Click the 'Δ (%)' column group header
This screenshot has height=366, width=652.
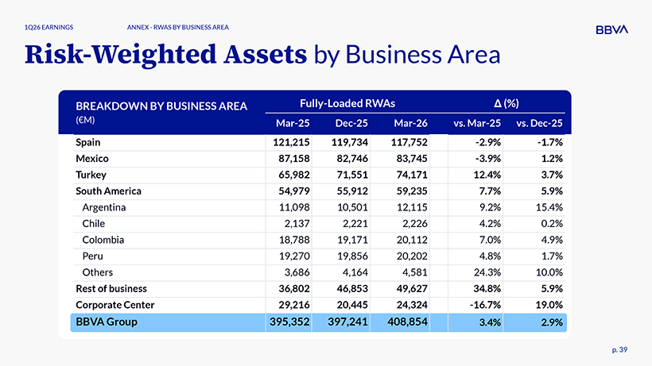(x=506, y=103)
